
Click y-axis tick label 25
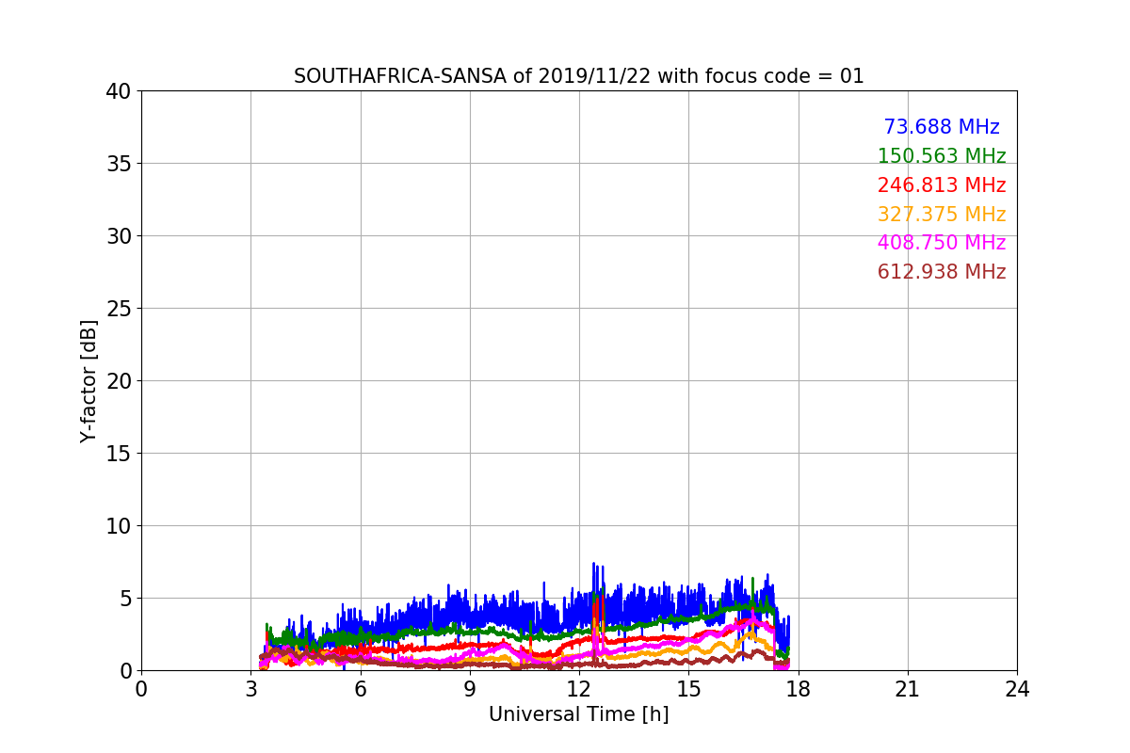coord(119,309)
